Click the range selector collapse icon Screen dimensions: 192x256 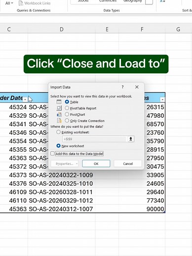pyautogui.click(x=131, y=139)
